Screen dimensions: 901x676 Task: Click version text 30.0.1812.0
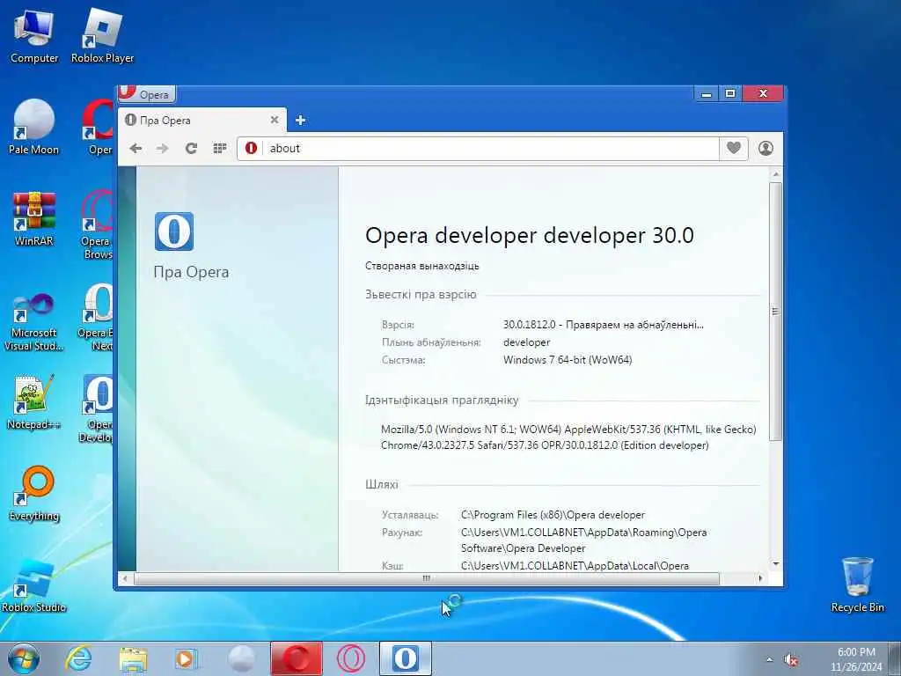click(x=529, y=325)
